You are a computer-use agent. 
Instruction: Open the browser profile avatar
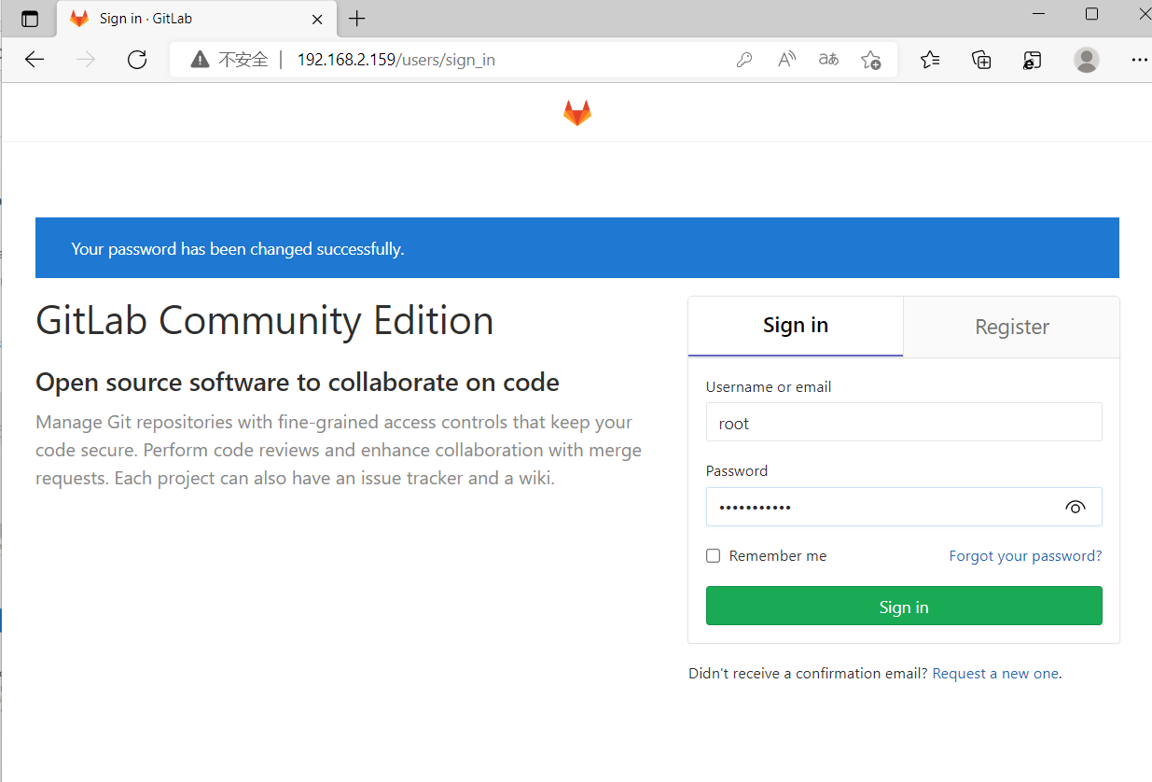click(1087, 60)
